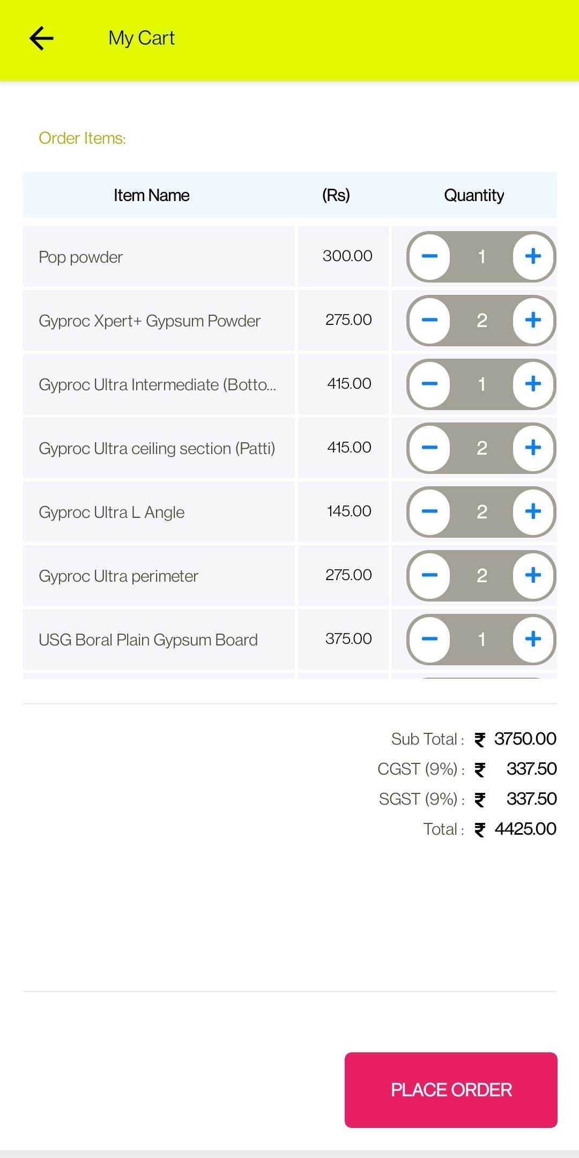Tap minus for Gyproc Ultra ceiling section

(x=429, y=448)
